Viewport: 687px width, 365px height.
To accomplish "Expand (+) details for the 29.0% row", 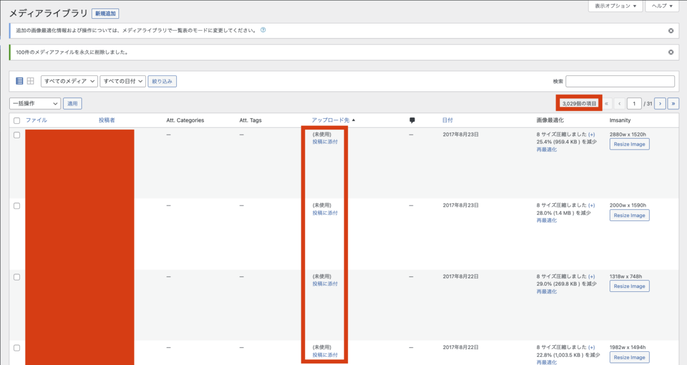I will coord(591,276).
